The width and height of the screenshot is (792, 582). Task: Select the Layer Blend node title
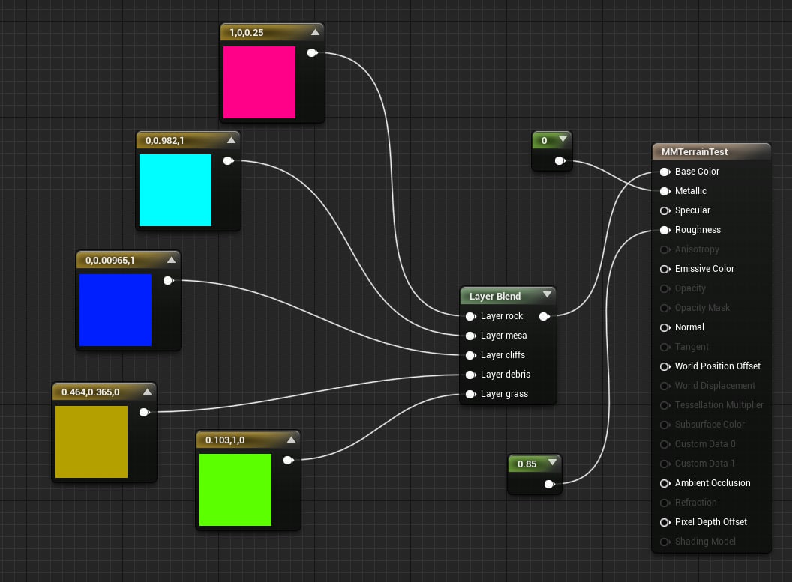point(495,297)
